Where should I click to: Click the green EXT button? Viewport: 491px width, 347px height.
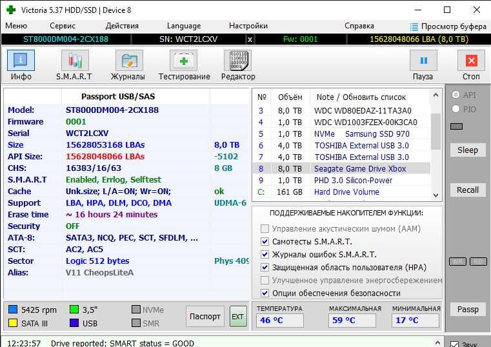point(238,316)
